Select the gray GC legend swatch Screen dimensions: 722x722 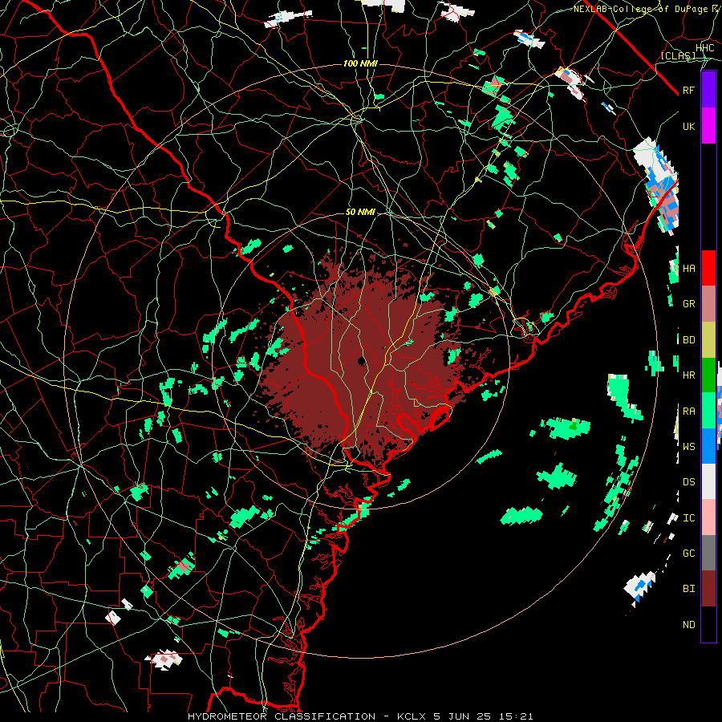point(708,553)
